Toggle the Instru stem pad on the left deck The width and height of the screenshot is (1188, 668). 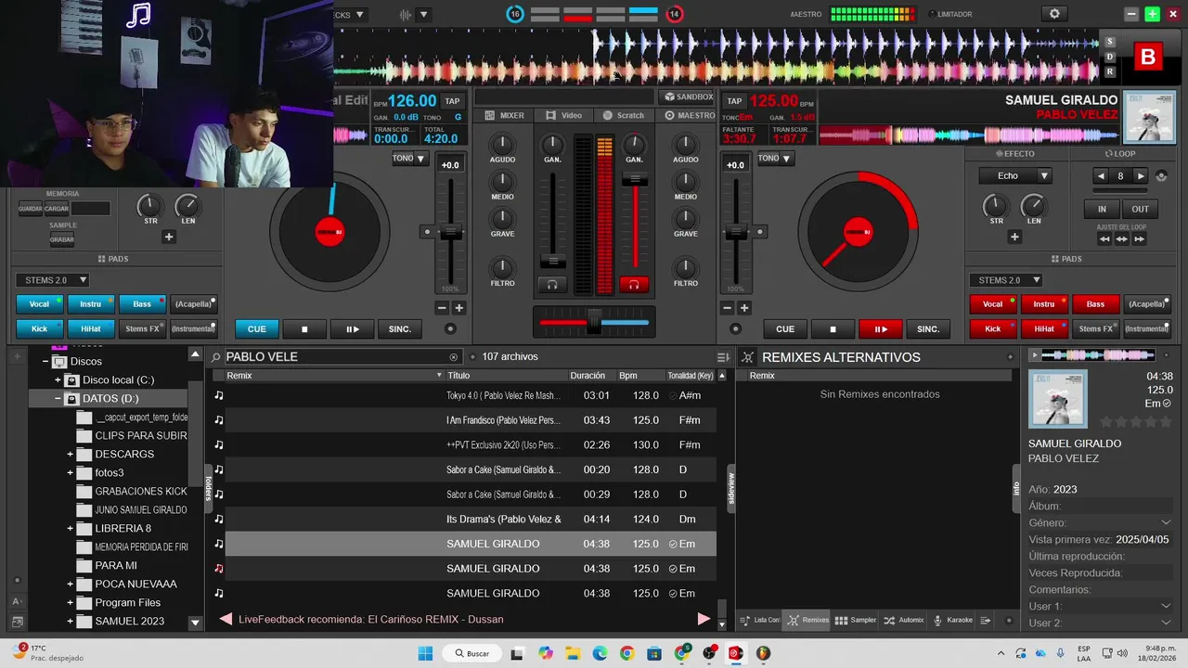[x=90, y=303]
